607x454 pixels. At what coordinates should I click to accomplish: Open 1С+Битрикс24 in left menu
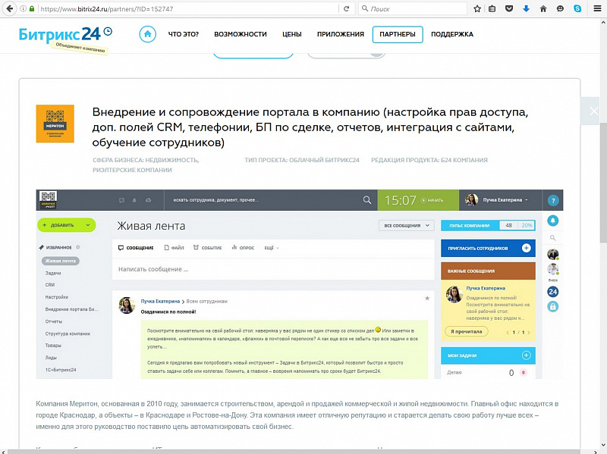(x=61, y=370)
